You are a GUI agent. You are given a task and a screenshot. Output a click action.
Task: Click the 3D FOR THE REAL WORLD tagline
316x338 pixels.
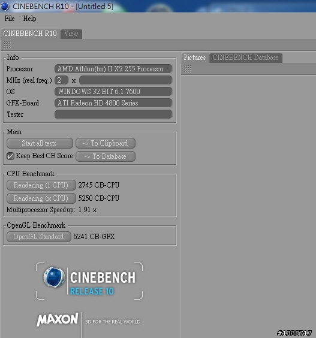tap(113, 322)
